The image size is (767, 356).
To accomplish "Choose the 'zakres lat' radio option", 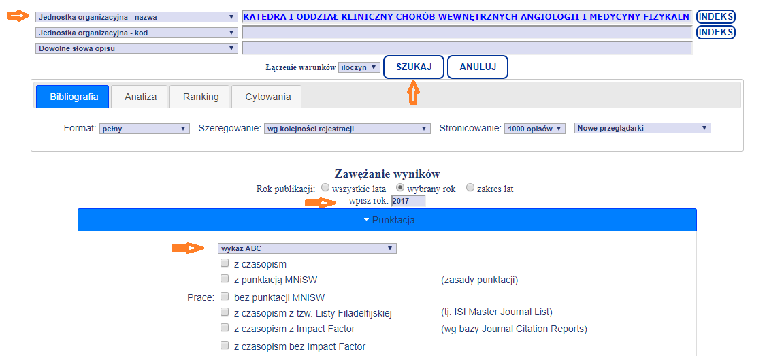I will pos(470,188).
